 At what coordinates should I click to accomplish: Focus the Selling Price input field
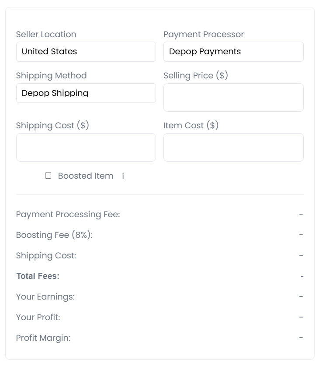(x=233, y=98)
